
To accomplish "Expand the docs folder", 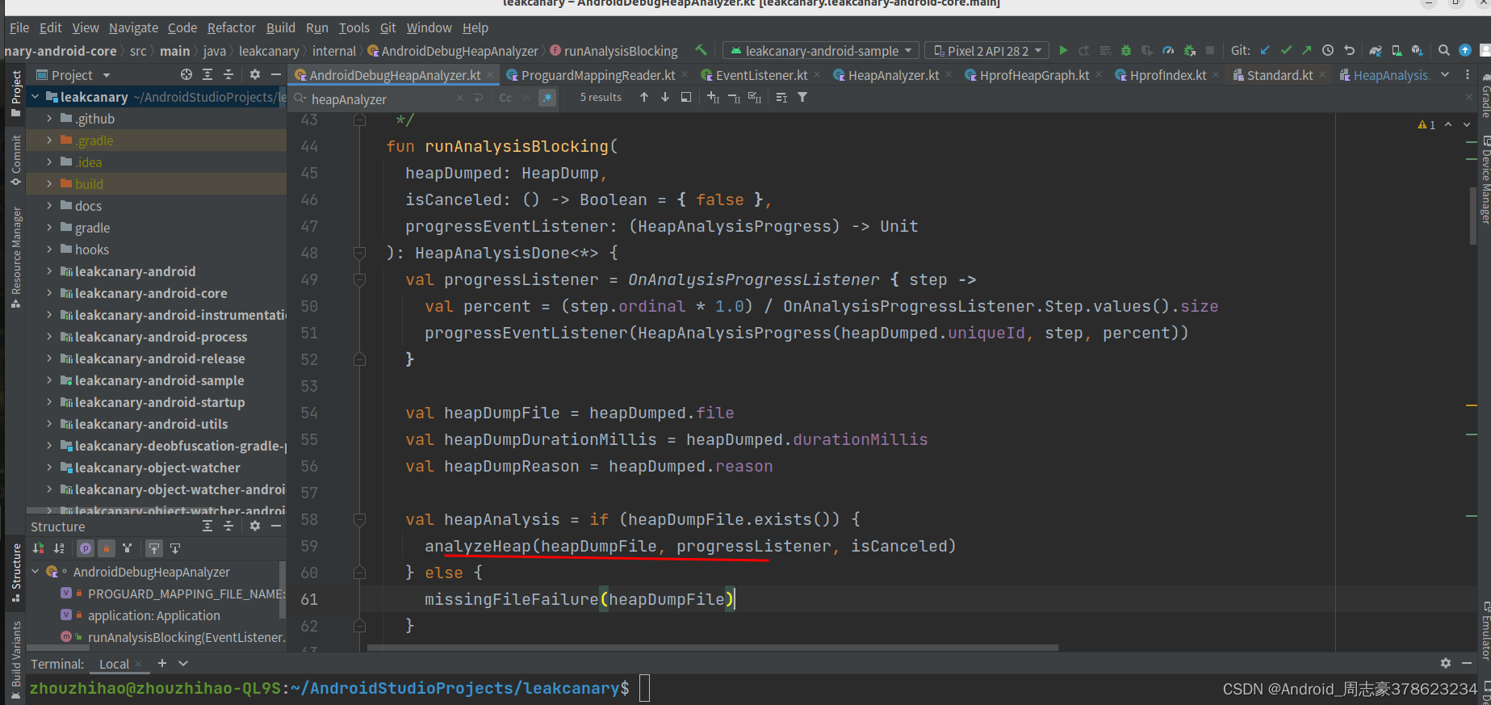I will 49,206.
